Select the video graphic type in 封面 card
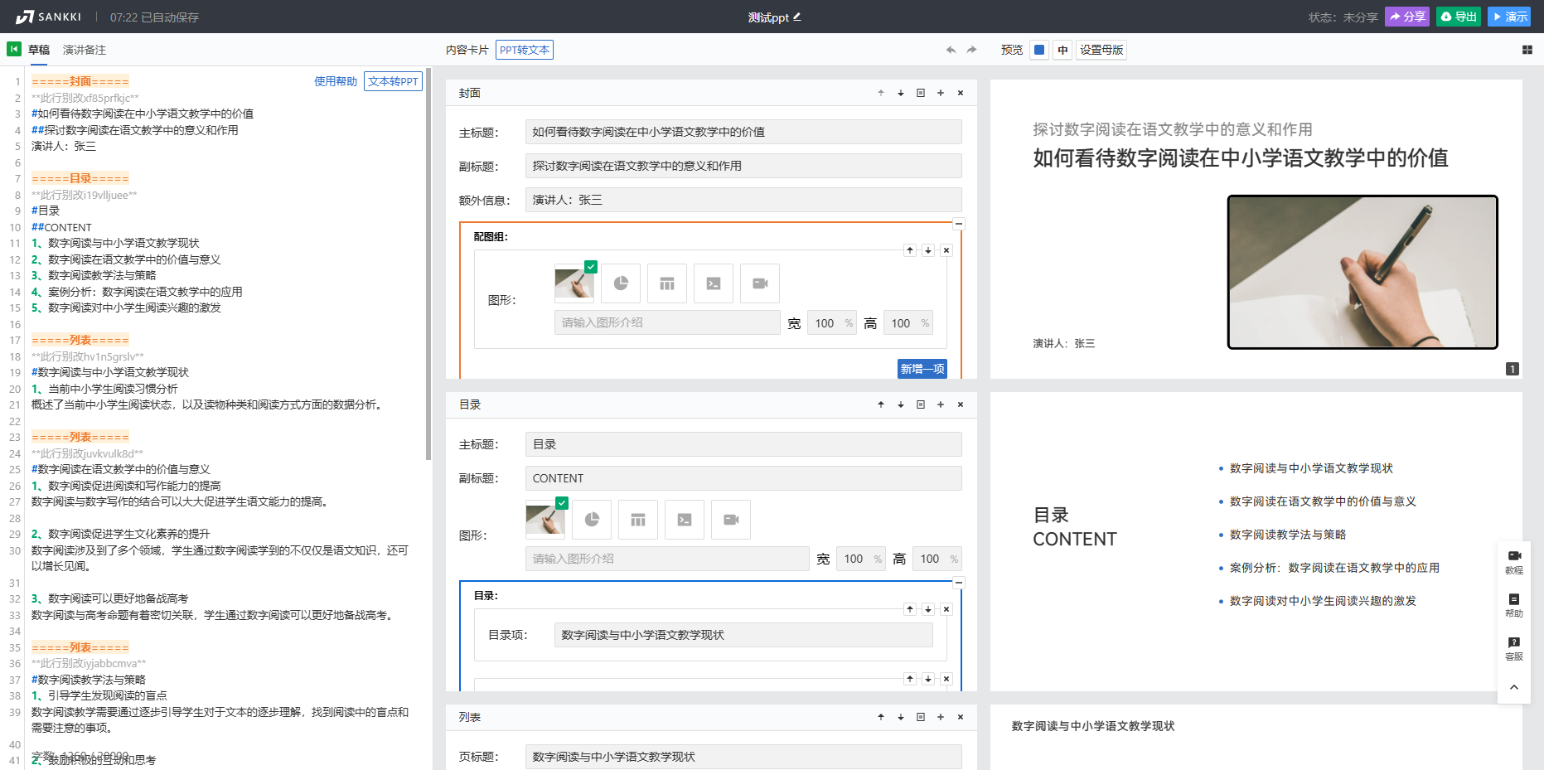The height and width of the screenshot is (770, 1544). 760,283
